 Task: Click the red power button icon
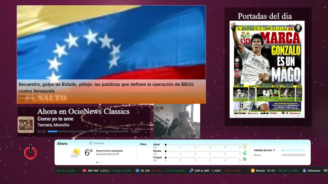tap(31, 152)
